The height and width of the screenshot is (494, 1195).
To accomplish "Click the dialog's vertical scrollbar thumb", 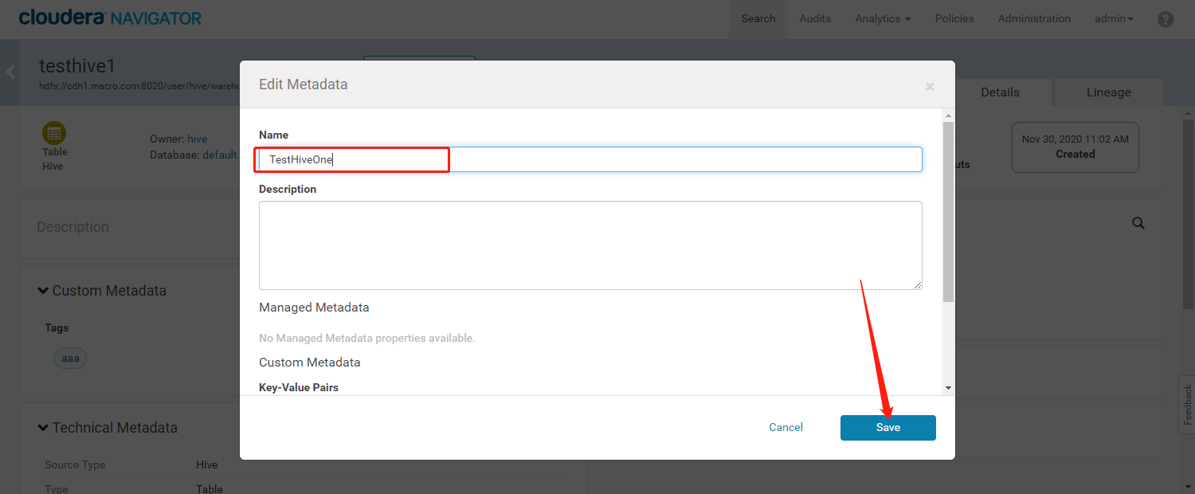I will pyautogui.click(x=948, y=211).
